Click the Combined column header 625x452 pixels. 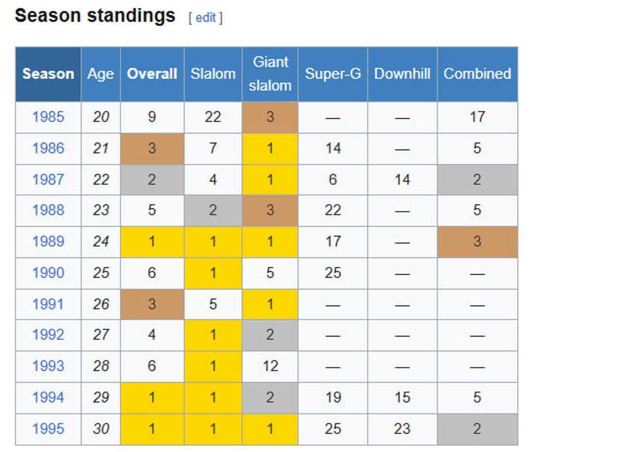477,74
